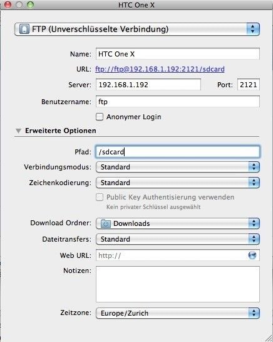This screenshot has width=273, height=342.
Task: Open the Dateitransfers dropdown
Action: [178, 239]
